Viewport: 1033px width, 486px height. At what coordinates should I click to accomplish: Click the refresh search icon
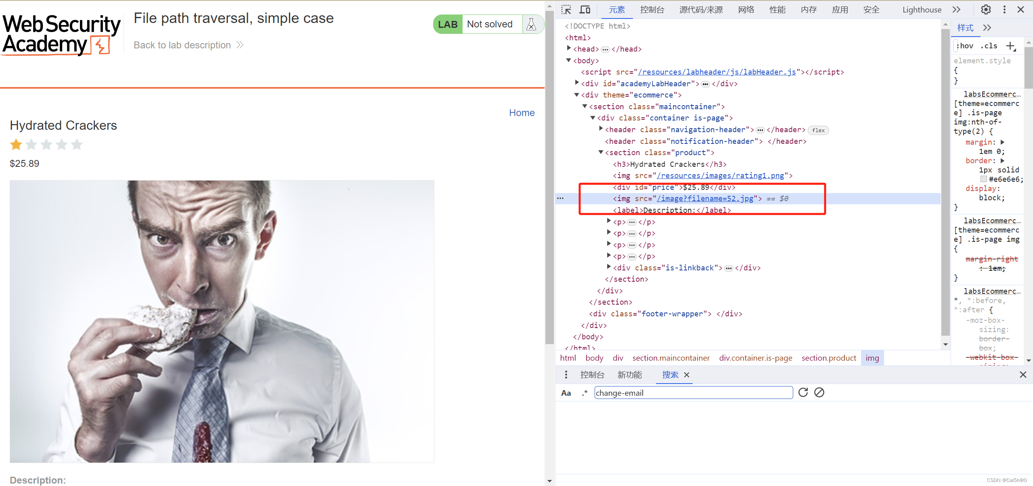click(803, 393)
